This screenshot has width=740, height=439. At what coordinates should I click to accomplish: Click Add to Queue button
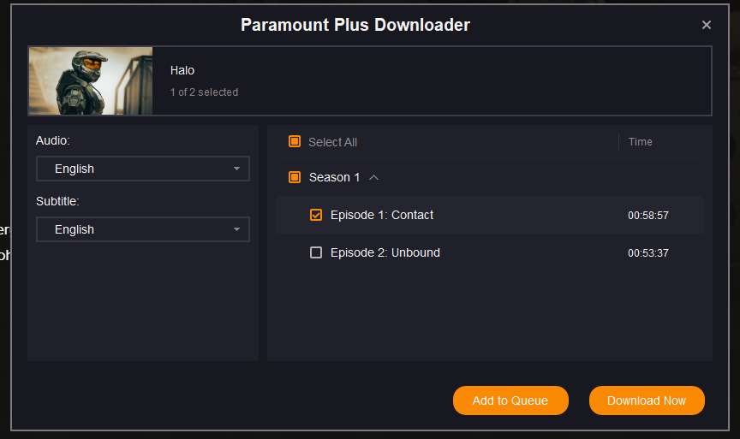click(510, 400)
